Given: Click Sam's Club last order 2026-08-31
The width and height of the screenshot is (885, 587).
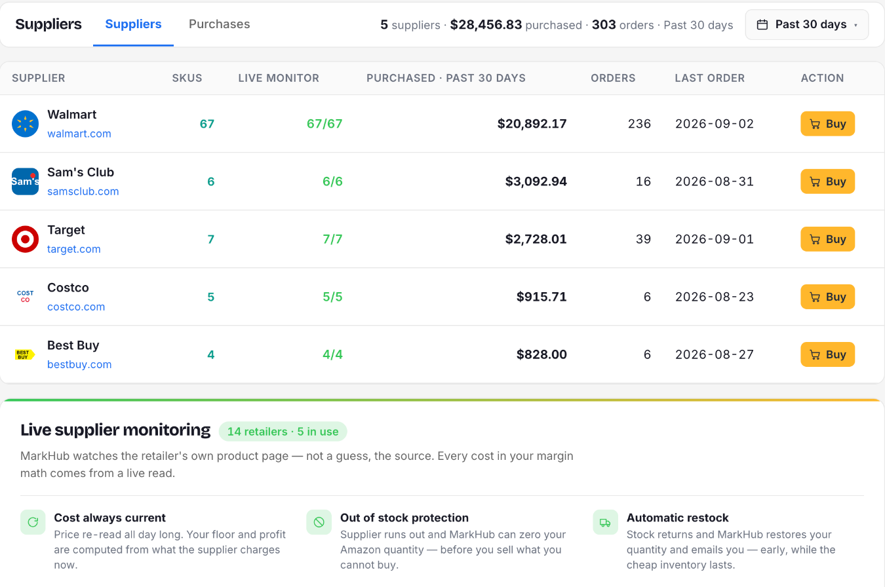Looking at the screenshot, I should (x=715, y=181).
